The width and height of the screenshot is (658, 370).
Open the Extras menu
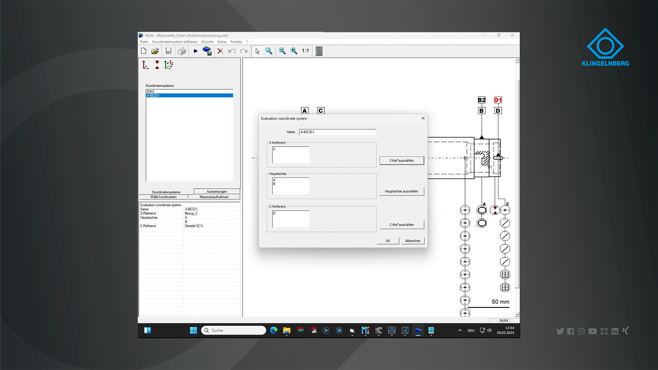click(x=222, y=42)
